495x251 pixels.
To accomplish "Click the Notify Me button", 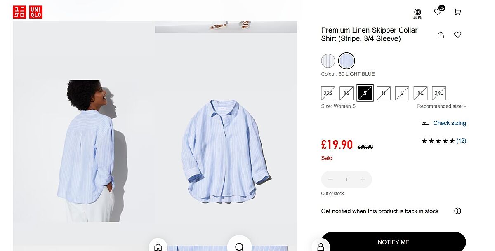I will pyautogui.click(x=393, y=242).
